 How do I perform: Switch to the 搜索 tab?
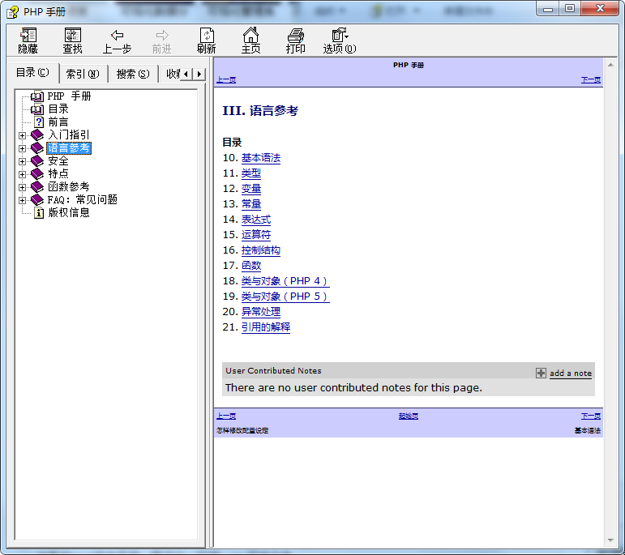click(132, 74)
